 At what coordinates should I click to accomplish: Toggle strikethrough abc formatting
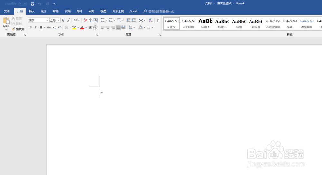[49, 27]
